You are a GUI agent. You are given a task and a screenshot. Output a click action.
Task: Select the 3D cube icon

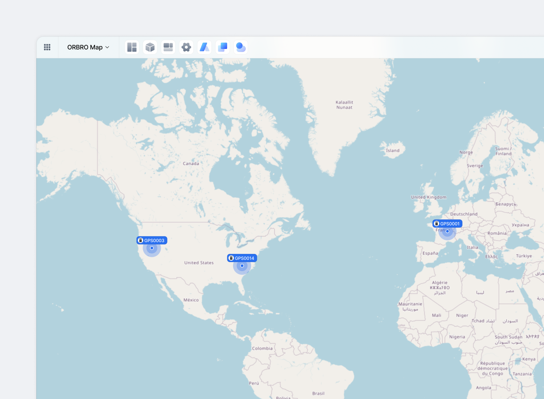click(x=150, y=47)
